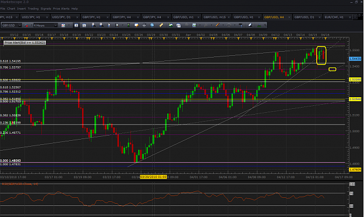This screenshot has height=217, width=364.
Task: Expand the chart type dropdown arrow
Action: pyautogui.click(x=69, y=25)
